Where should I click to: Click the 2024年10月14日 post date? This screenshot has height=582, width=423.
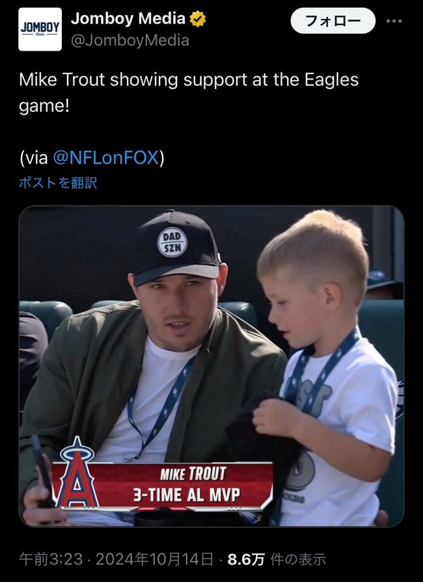coord(155,559)
